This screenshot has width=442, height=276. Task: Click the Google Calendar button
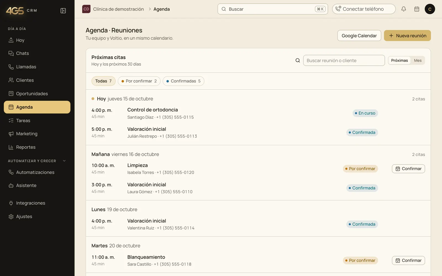coord(359,36)
